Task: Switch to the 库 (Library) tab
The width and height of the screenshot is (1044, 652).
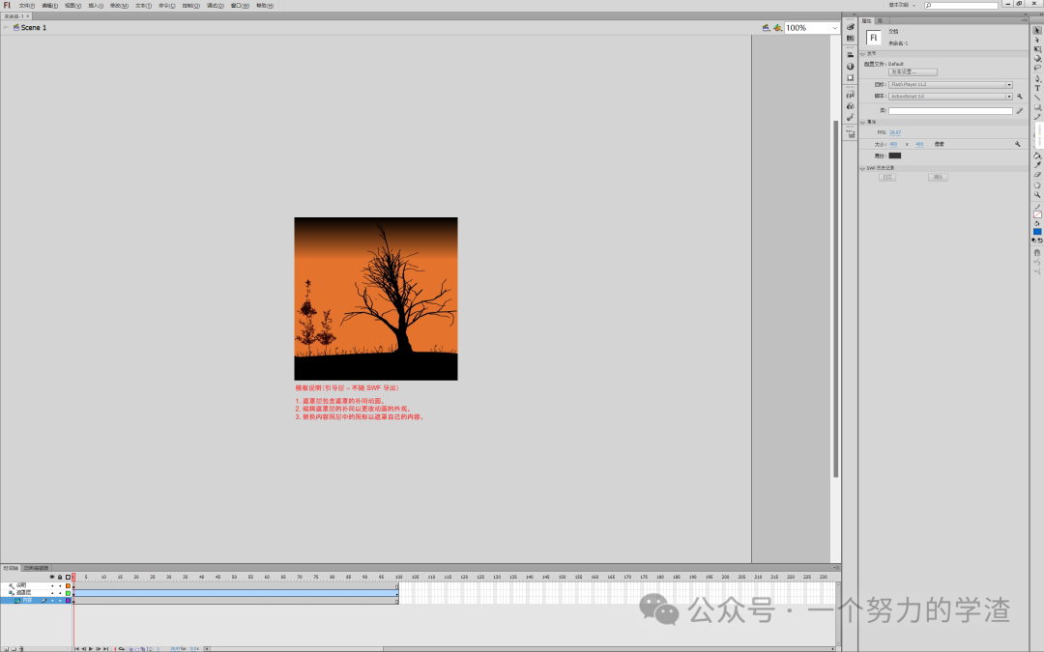Action: click(x=880, y=20)
